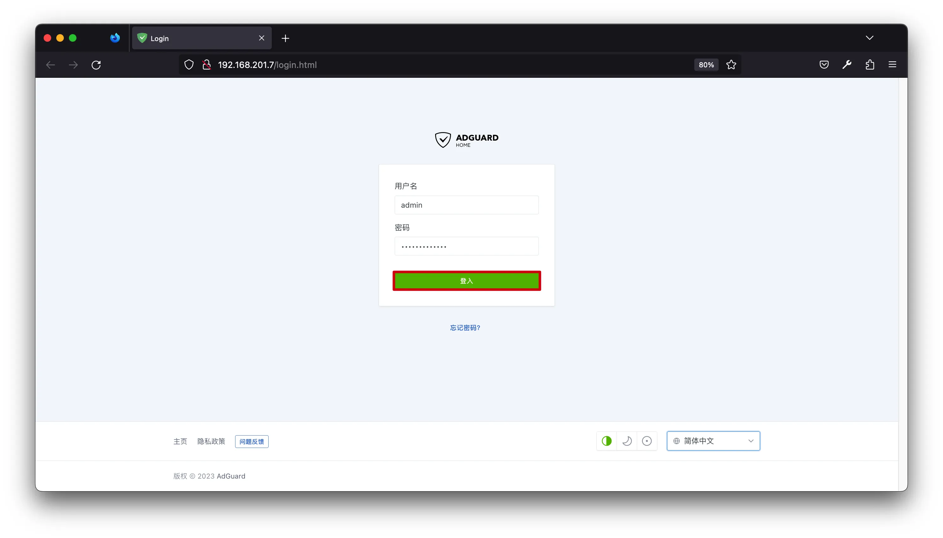Click the AdGuard copyright link
This screenshot has width=943, height=538.
(231, 476)
